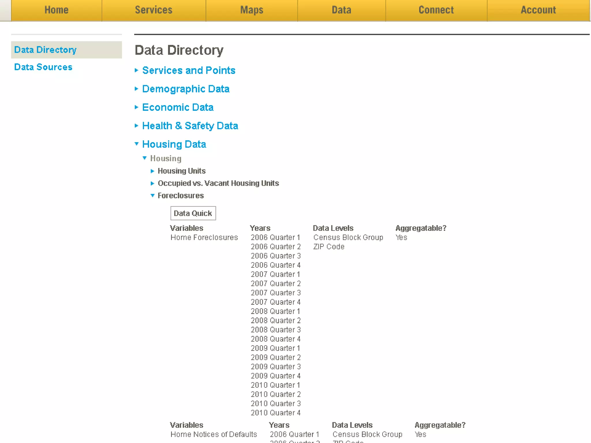Screen dimensions: 591x443
Task: Click Data Sources sidebar link
Action: (x=43, y=67)
